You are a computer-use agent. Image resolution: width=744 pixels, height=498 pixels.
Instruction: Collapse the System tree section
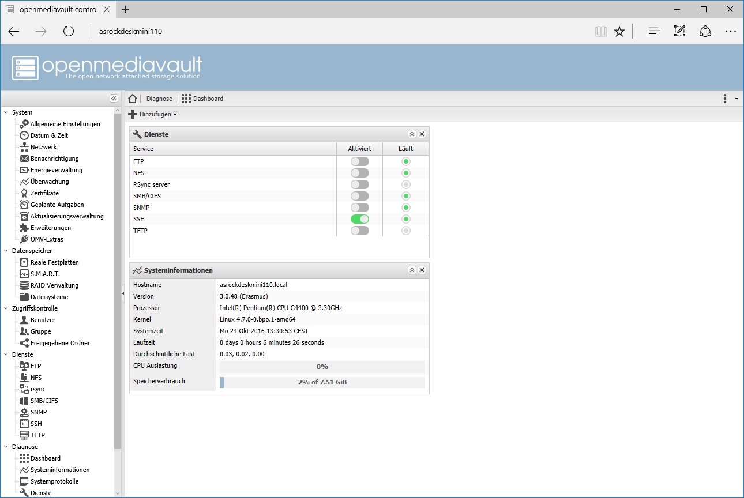point(6,112)
